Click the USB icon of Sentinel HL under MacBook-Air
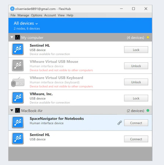The width and height of the screenshot is (164, 165). 18,139
